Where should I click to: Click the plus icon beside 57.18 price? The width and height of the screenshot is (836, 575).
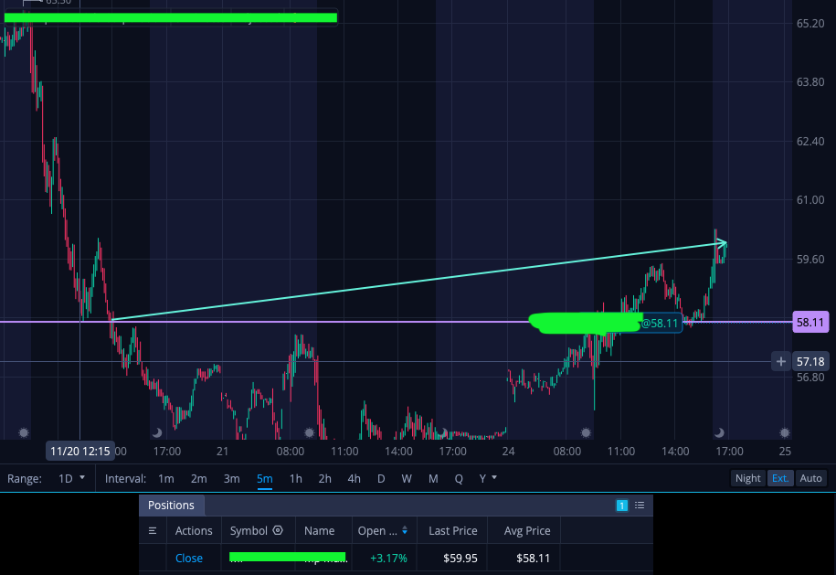coord(780,362)
